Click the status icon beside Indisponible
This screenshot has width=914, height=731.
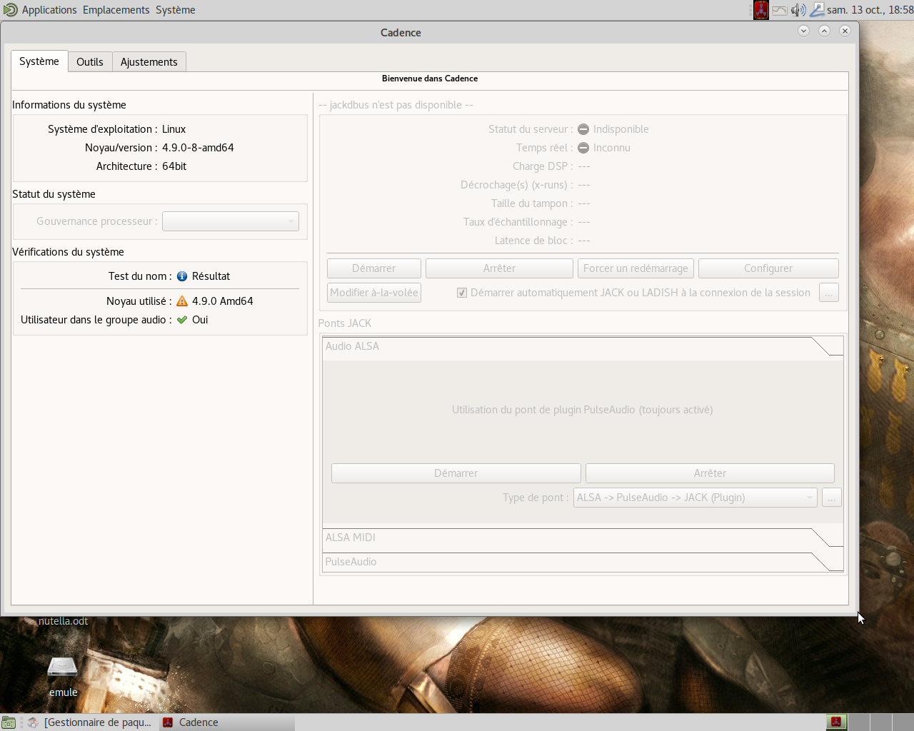(x=583, y=129)
